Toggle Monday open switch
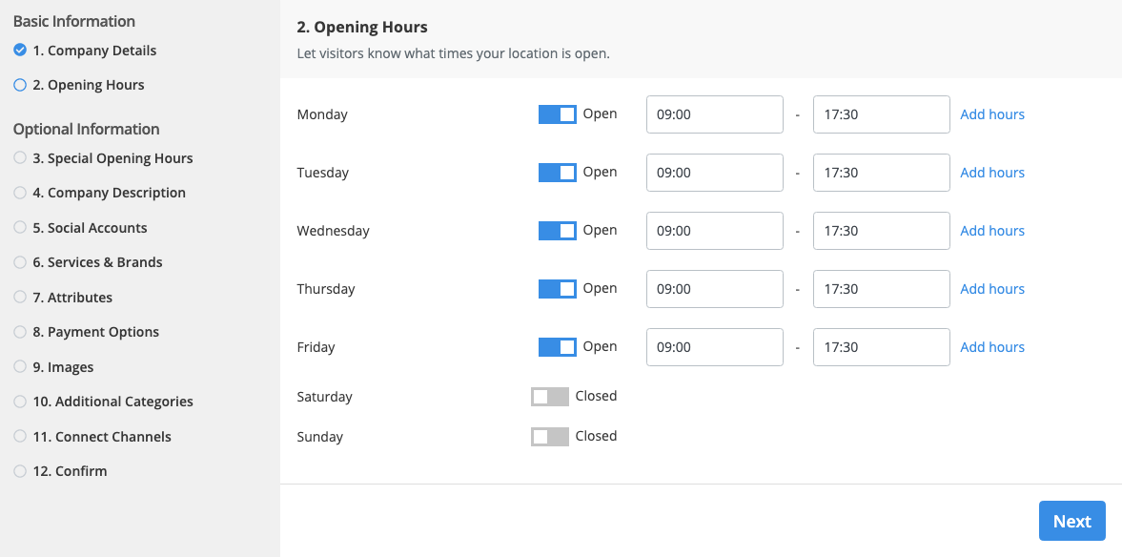 point(557,114)
